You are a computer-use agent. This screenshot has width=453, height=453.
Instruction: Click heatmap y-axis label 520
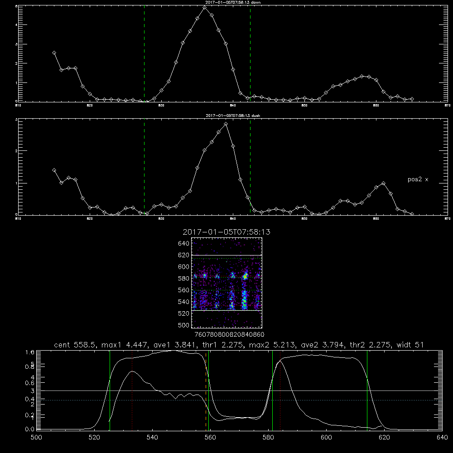(184, 313)
